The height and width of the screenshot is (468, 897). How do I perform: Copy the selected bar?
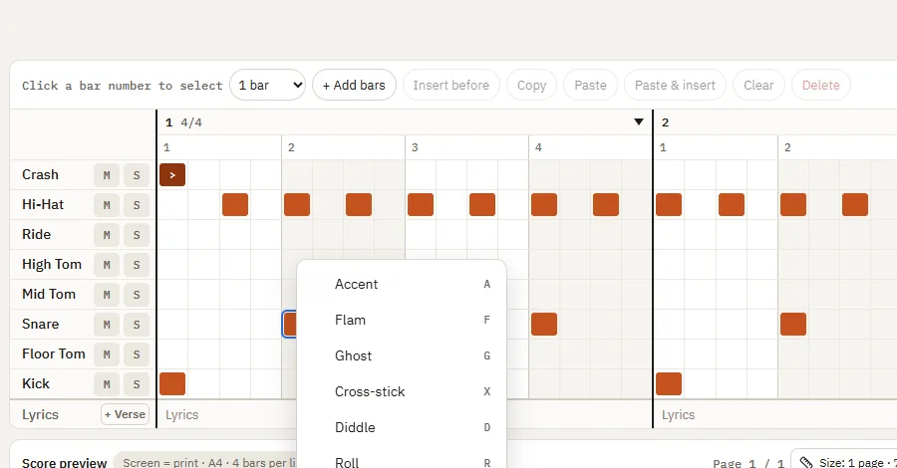[531, 86]
